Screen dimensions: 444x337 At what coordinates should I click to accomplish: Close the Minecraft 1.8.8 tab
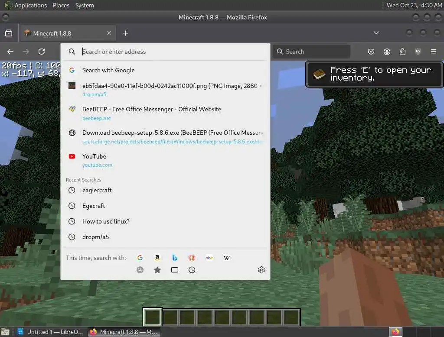[109, 33]
